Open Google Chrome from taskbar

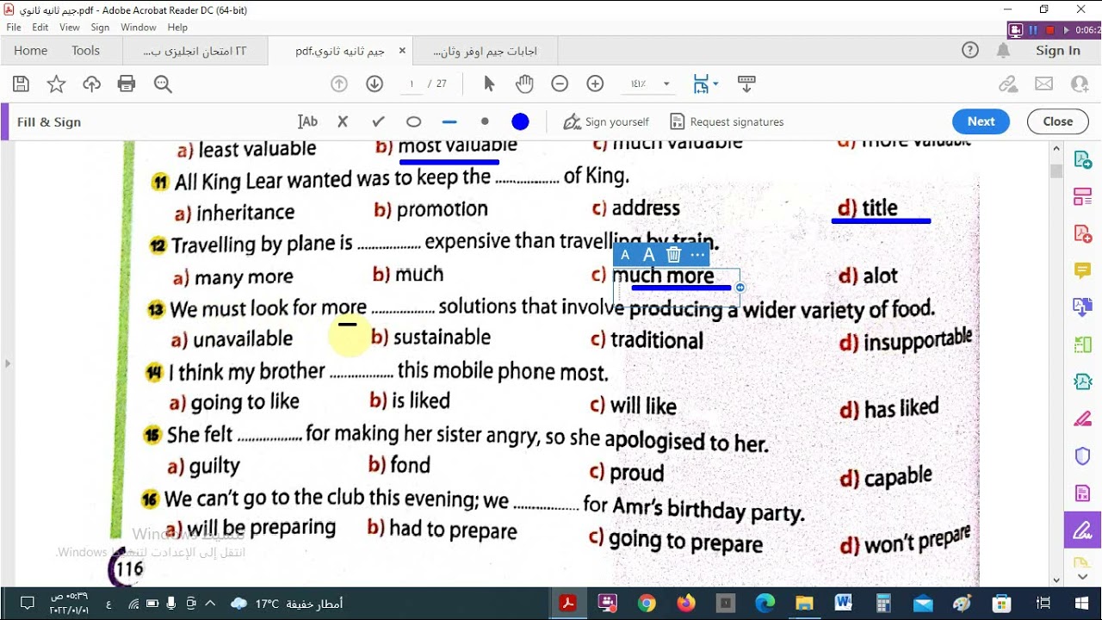[647, 604]
